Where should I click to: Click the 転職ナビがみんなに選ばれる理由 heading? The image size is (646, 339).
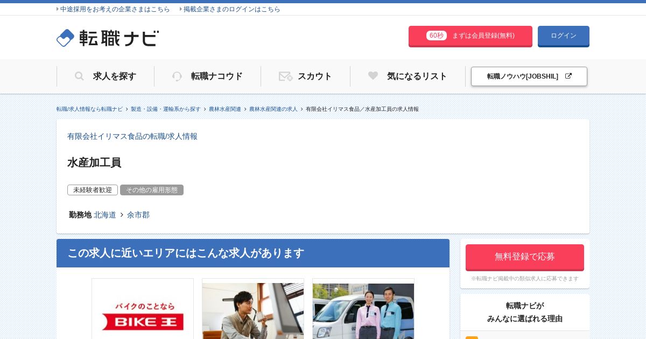pyautogui.click(x=525, y=312)
